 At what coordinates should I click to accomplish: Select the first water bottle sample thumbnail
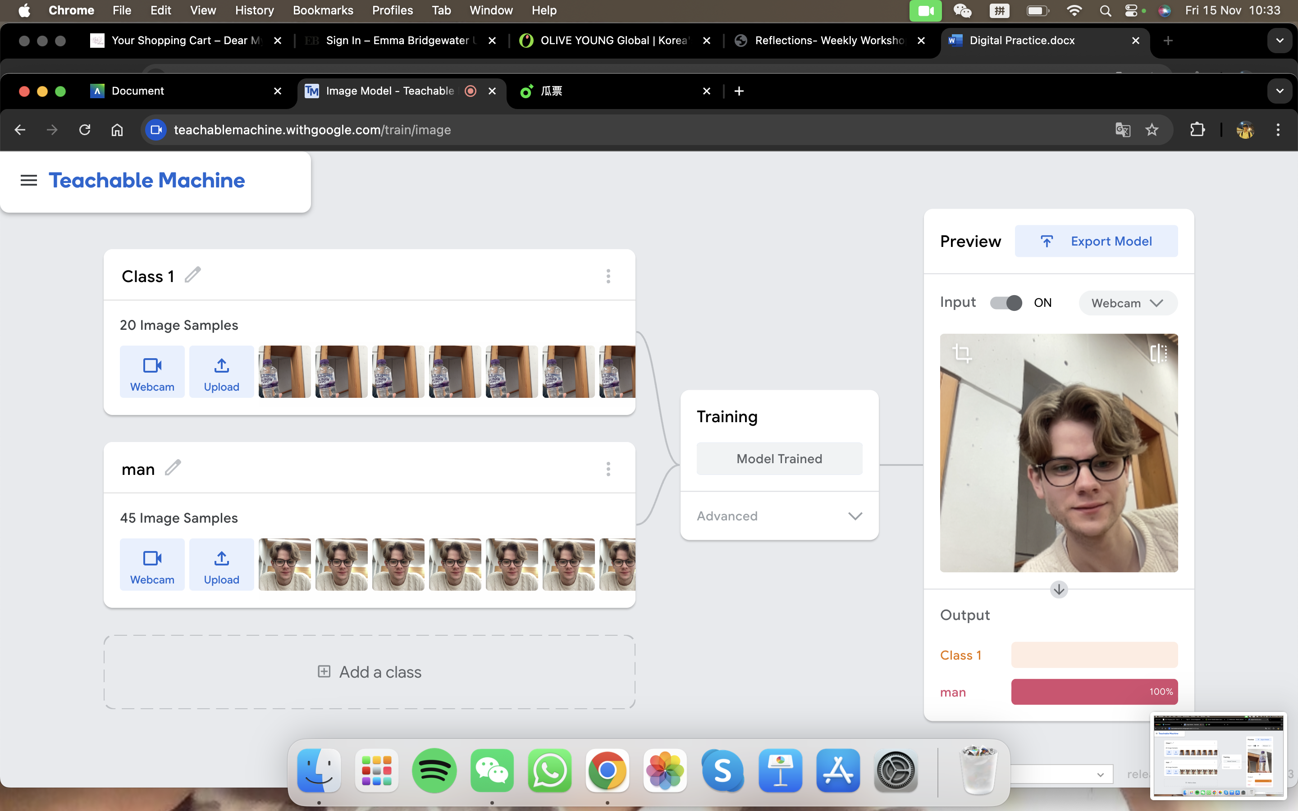pos(284,372)
